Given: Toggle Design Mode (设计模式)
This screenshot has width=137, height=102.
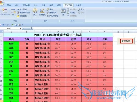Looking at the screenshot, I should pos(42,12).
